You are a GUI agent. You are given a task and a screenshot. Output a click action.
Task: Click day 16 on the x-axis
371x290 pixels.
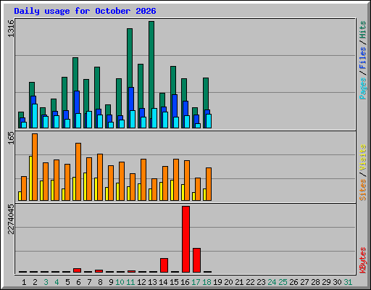pos(185,282)
